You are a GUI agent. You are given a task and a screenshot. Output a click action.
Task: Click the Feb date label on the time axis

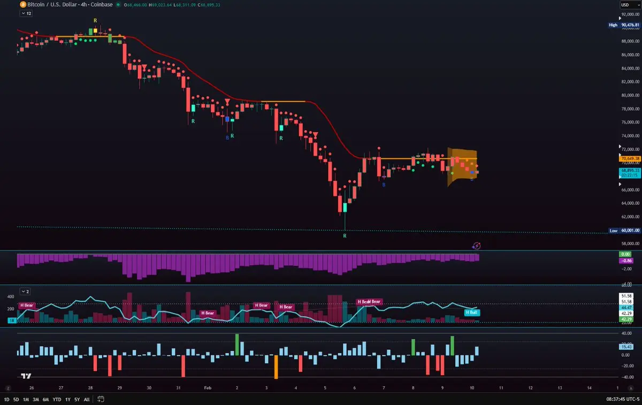click(x=207, y=387)
